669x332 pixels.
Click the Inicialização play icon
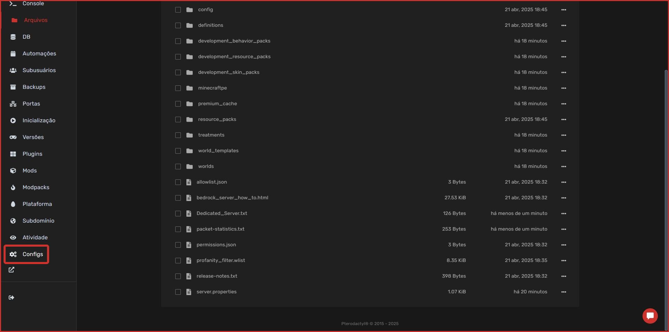click(x=13, y=121)
